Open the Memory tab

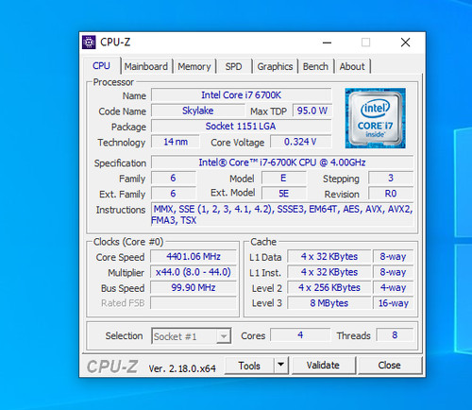pos(194,66)
